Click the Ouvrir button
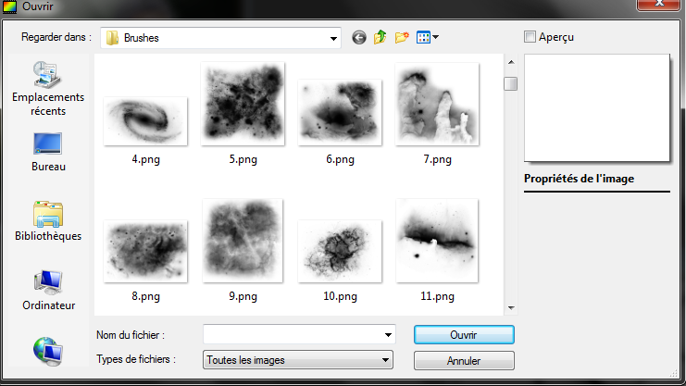 point(464,335)
